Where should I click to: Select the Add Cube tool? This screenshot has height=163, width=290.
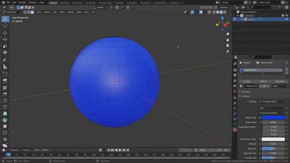(x=5, y=74)
